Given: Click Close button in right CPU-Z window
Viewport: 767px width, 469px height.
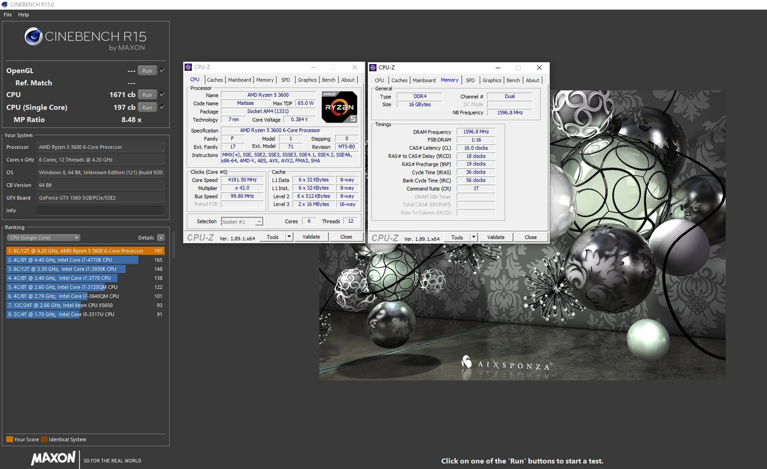Looking at the screenshot, I should point(531,237).
